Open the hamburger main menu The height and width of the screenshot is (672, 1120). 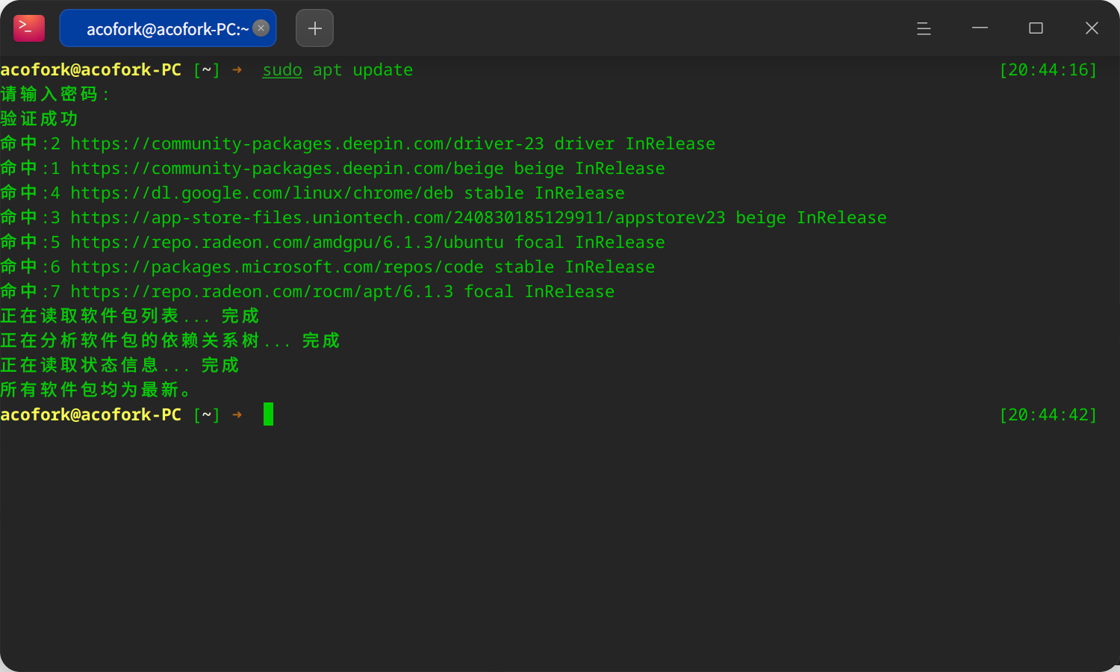coord(924,28)
